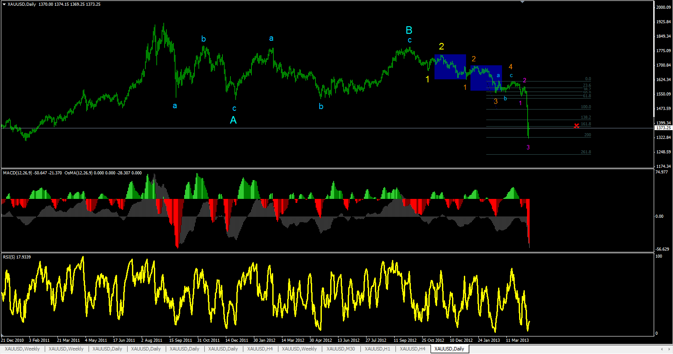Click the current price tag 1373.25
Image resolution: width=673 pixels, height=354 pixels.
[662, 128]
